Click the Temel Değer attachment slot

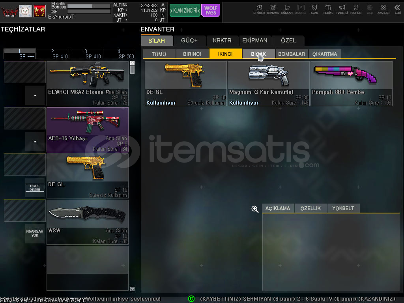tap(35, 187)
